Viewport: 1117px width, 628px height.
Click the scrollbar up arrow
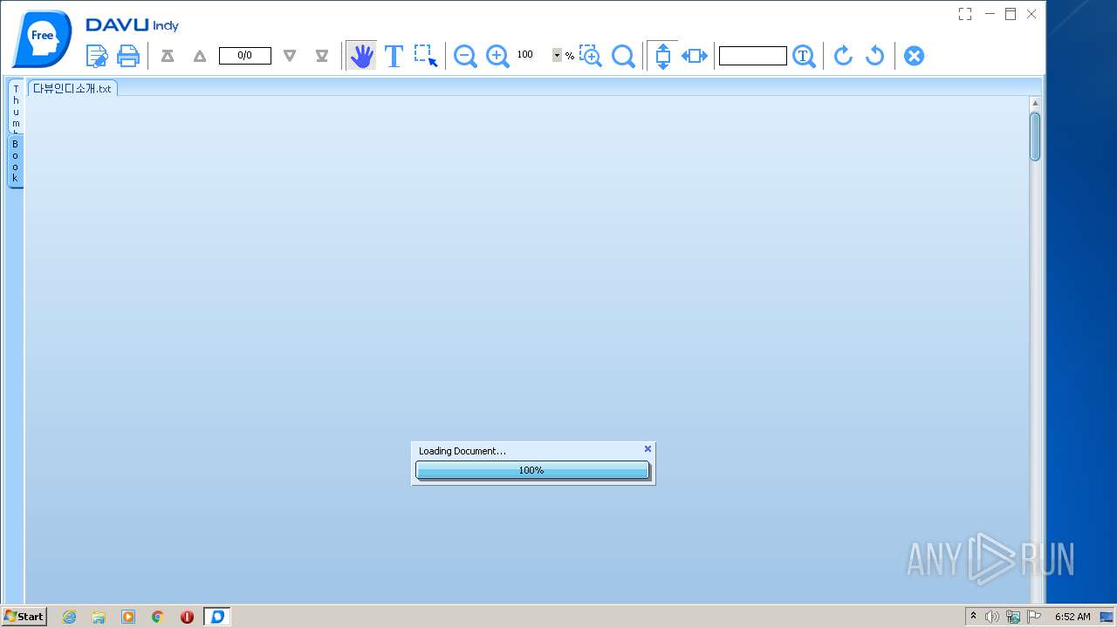pos(1035,104)
